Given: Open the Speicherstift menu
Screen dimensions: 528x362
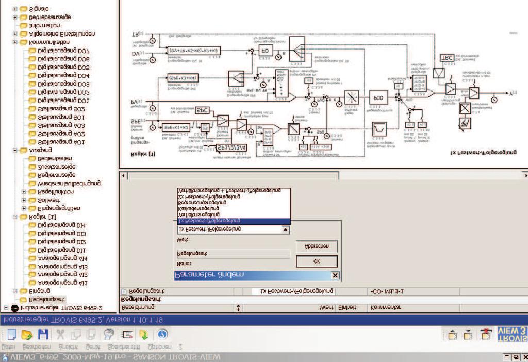Looking at the screenshot, I should 124,347.
